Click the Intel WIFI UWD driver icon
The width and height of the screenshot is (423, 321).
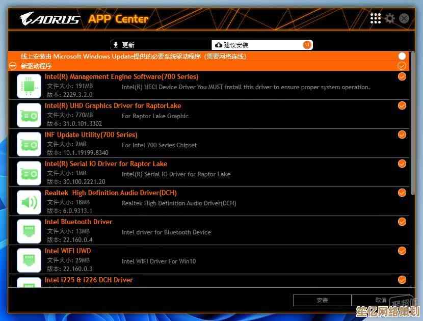(x=29, y=260)
